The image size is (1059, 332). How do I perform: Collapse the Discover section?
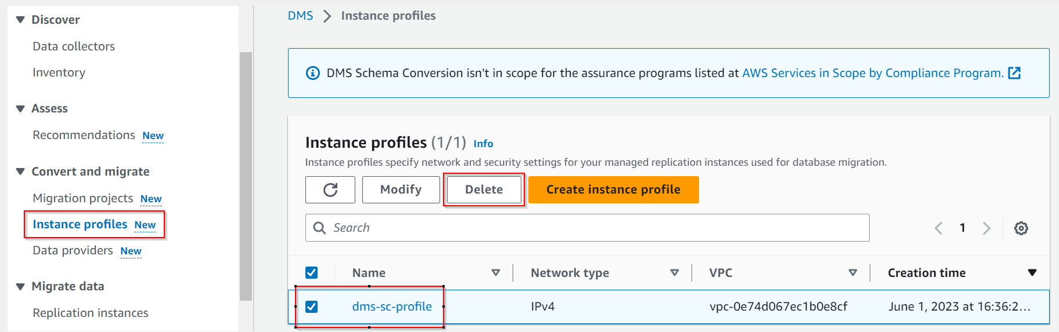[20, 20]
